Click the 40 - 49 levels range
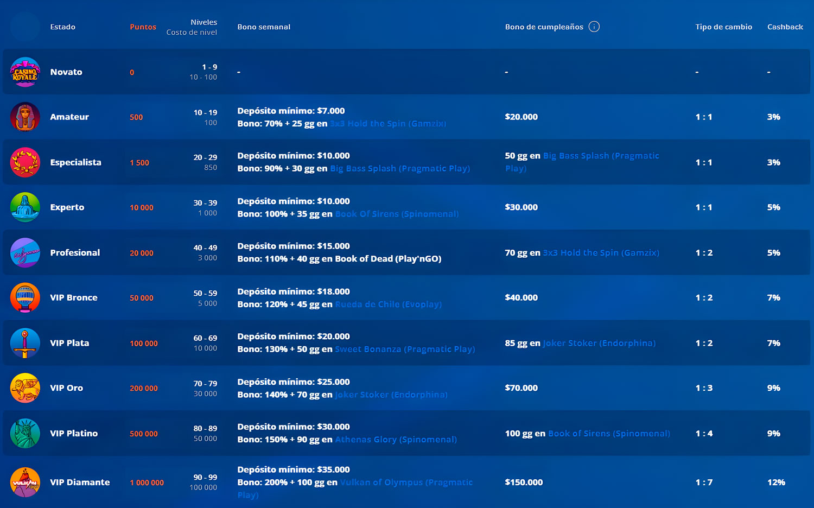Screen dimensions: 814x508 (205, 247)
